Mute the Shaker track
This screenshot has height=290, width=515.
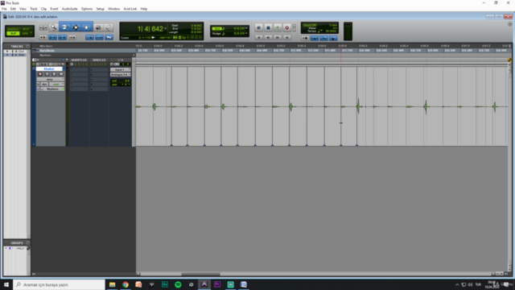pyautogui.click(x=61, y=74)
